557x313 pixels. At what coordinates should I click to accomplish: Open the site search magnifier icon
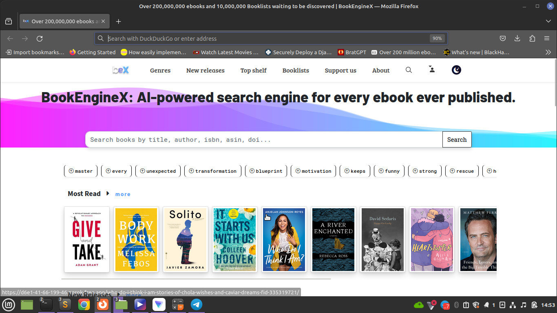[409, 70]
